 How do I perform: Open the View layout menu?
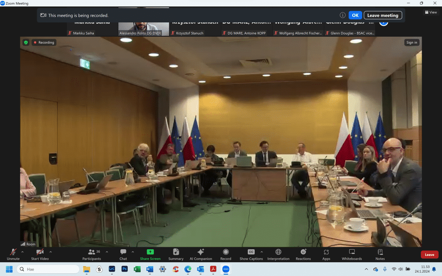[431, 12]
